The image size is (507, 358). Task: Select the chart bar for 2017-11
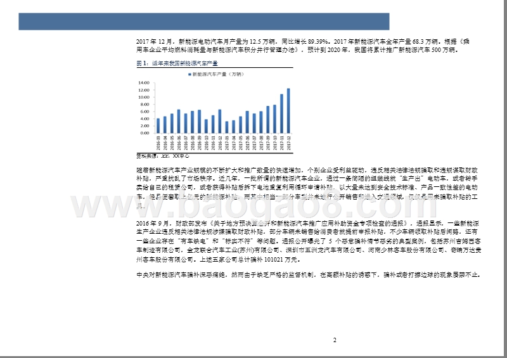[281, 113]
